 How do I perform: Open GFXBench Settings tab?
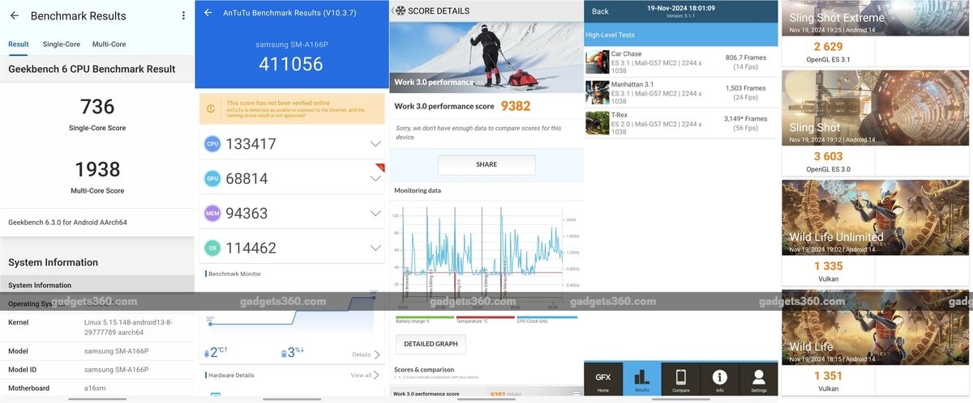(x=758, y=380)
